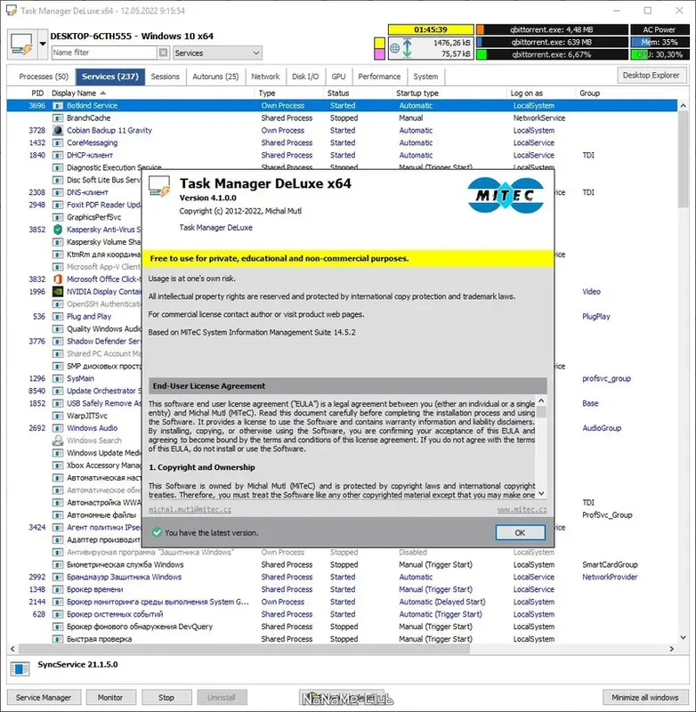696x712 pixels.
Task: Select the Брандмауэр Защитника Windows row
Action: pos(343,577)
